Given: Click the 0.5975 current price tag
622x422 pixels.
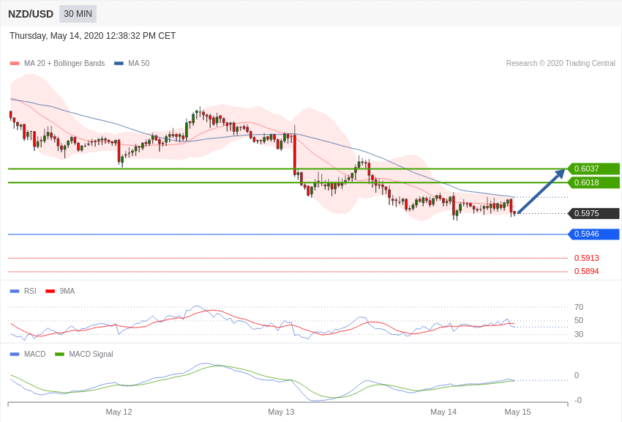Looking at the screenshot, I should pyautogui.click(x=594, y=213).
